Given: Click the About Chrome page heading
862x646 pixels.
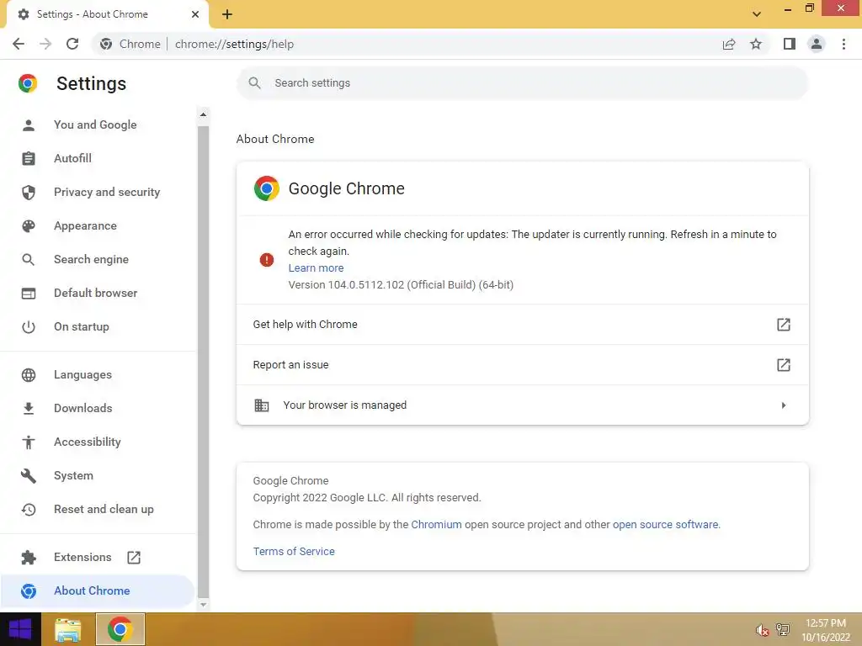Looking at the screenshot, I should (x=275, y=139).
